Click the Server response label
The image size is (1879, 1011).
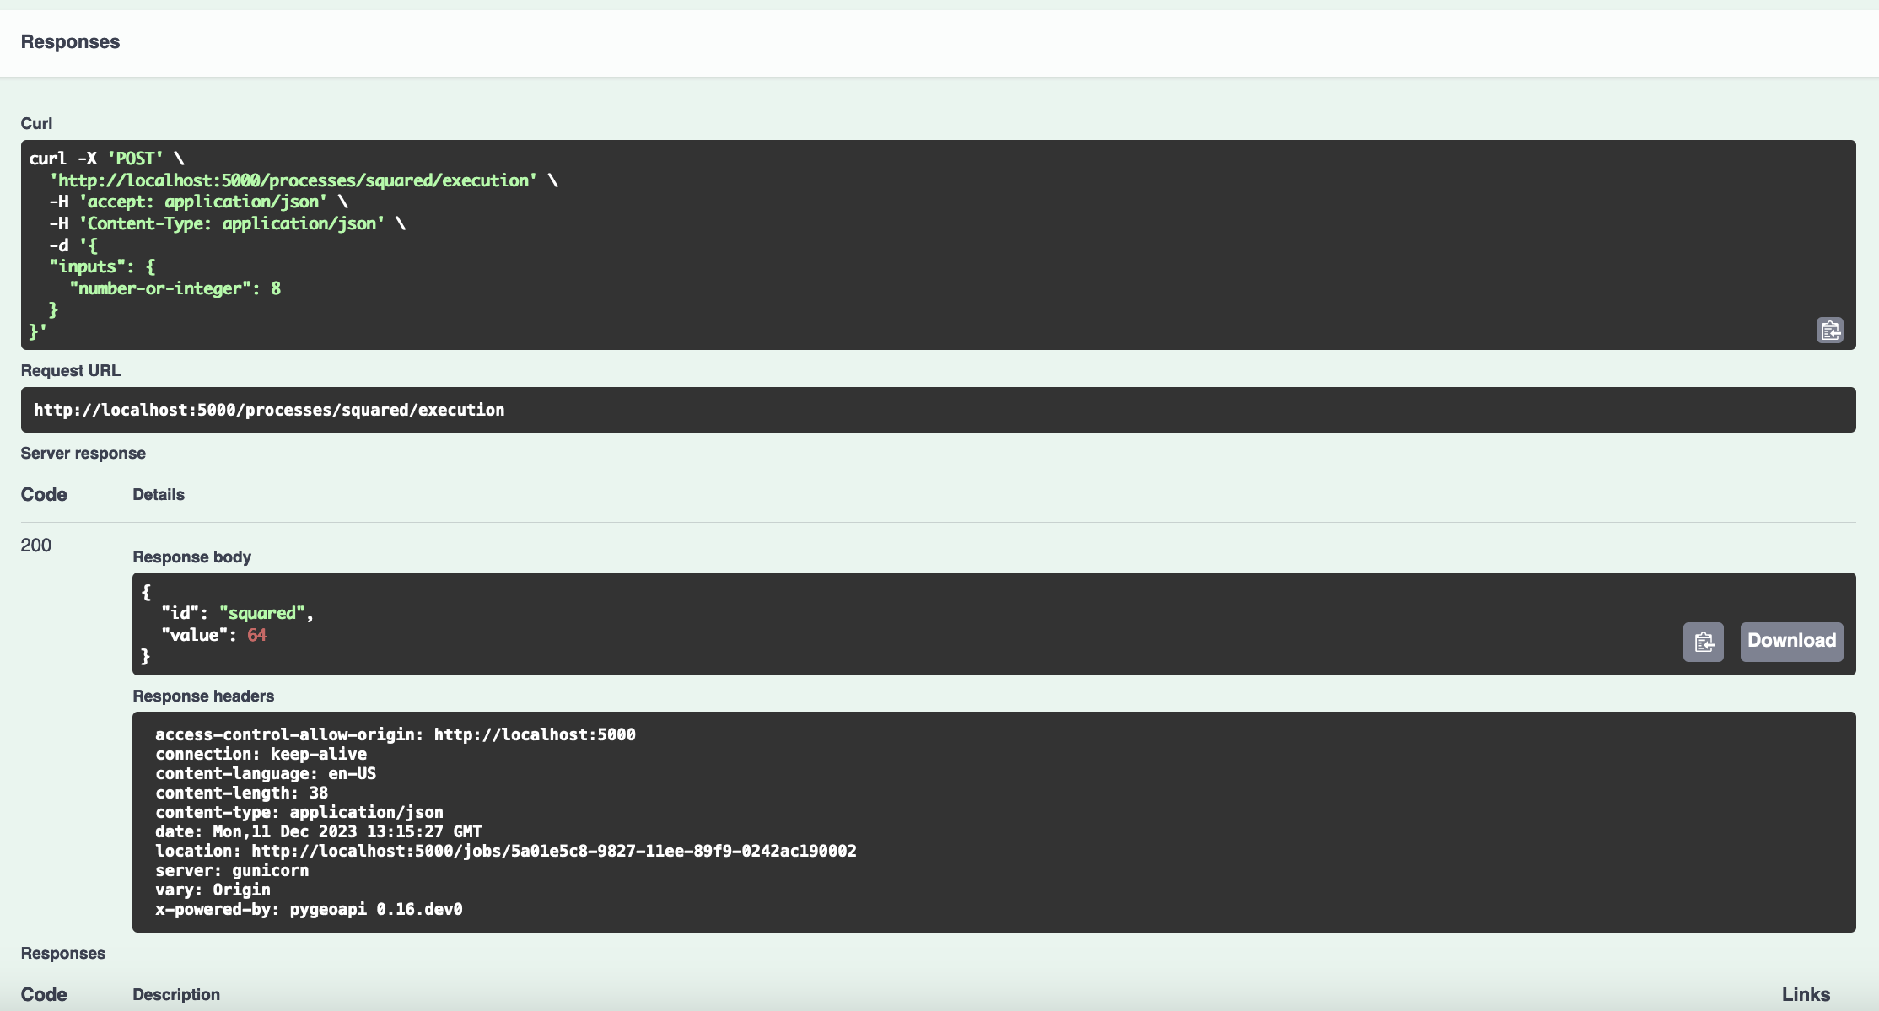pos(83,454)
